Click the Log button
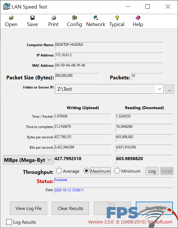The height and width of the screenshot is (228, 178). coord(152,171)
